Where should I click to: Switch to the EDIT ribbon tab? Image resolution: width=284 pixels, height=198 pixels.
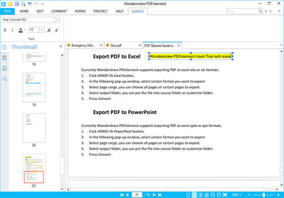pyautogui.click(x=40, y=11)
